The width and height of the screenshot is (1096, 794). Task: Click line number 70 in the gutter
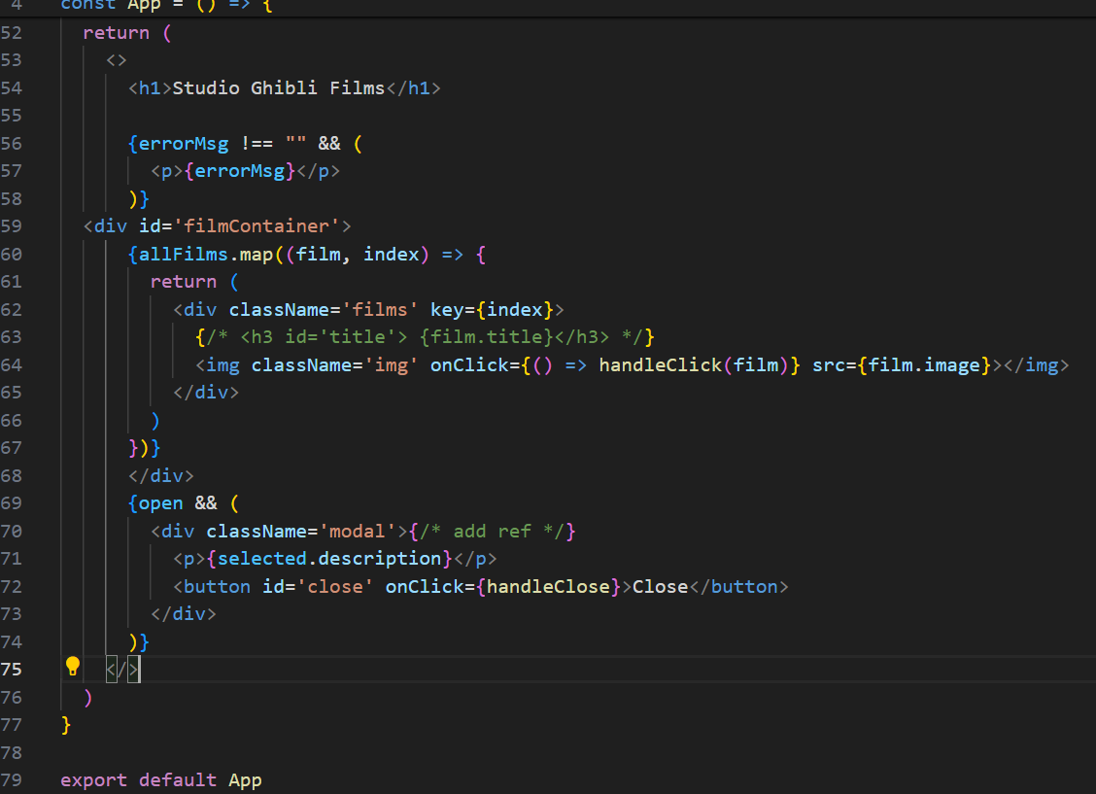click(12, 532)
